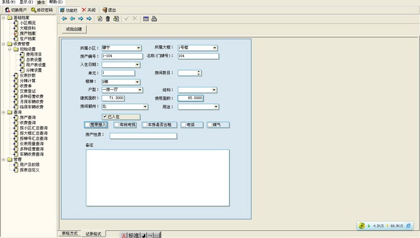Enable the 有线电视 checkbox
The height and width of the screenshot is (238, 420).
117,124
